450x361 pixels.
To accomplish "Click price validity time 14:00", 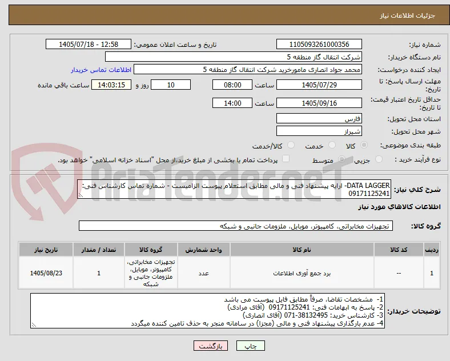I will click(x=232, y=103).
